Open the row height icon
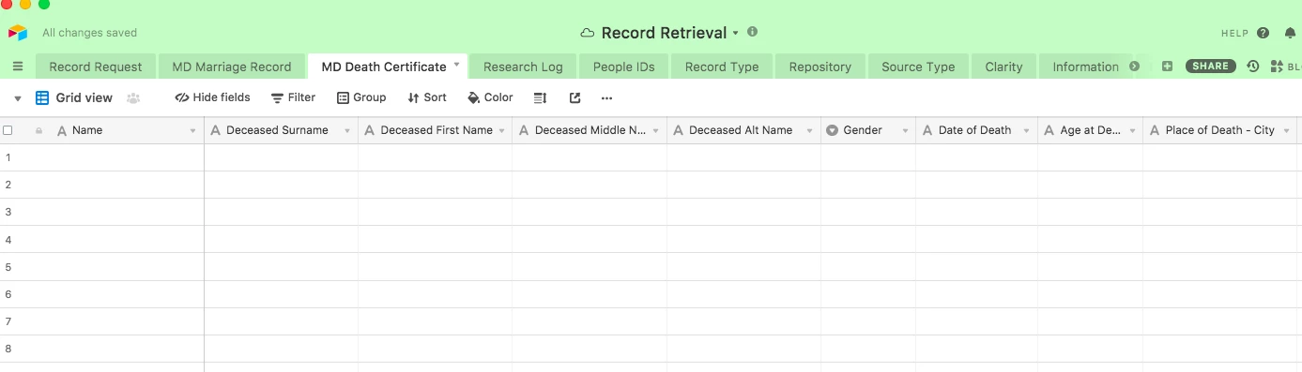1302x372 pixels. pos(540,97)
